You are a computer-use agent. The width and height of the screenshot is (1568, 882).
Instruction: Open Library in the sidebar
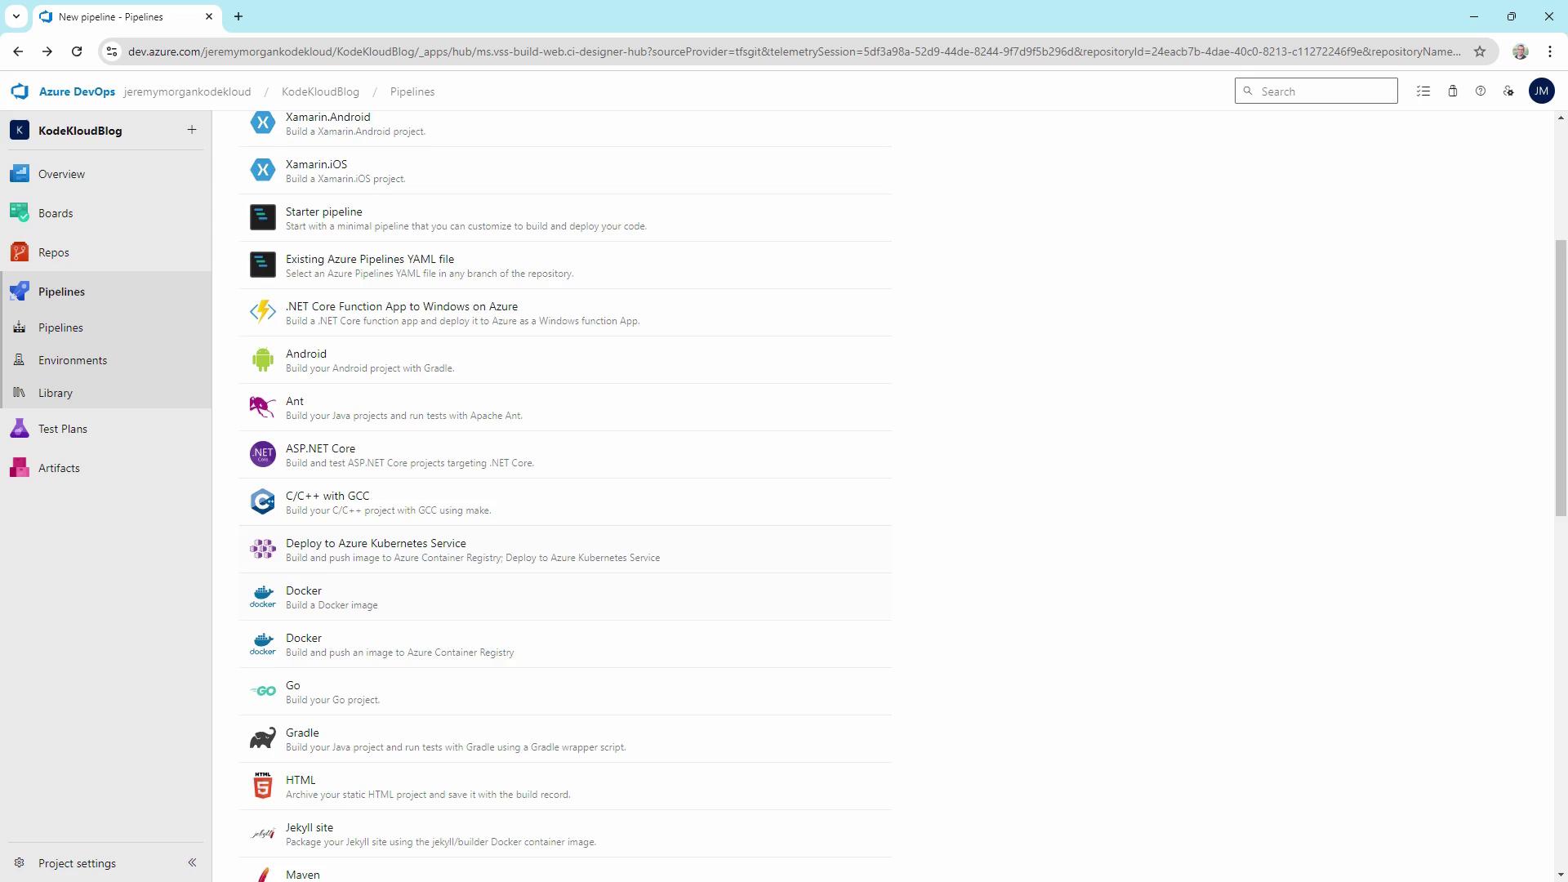coord(106,393)
